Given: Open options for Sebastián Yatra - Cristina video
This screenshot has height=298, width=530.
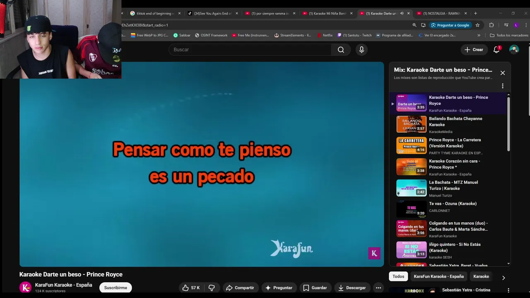Looking at the screenshot, I should click(508, 291).
